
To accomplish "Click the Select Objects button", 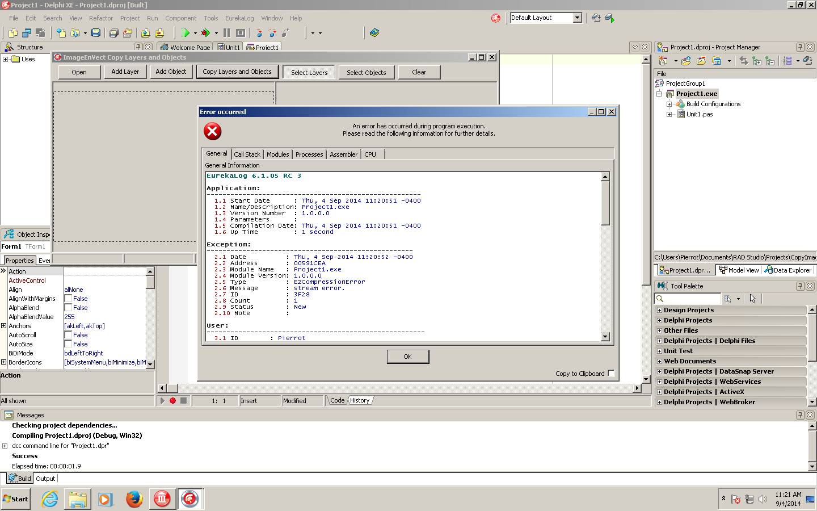I will 366,73.
